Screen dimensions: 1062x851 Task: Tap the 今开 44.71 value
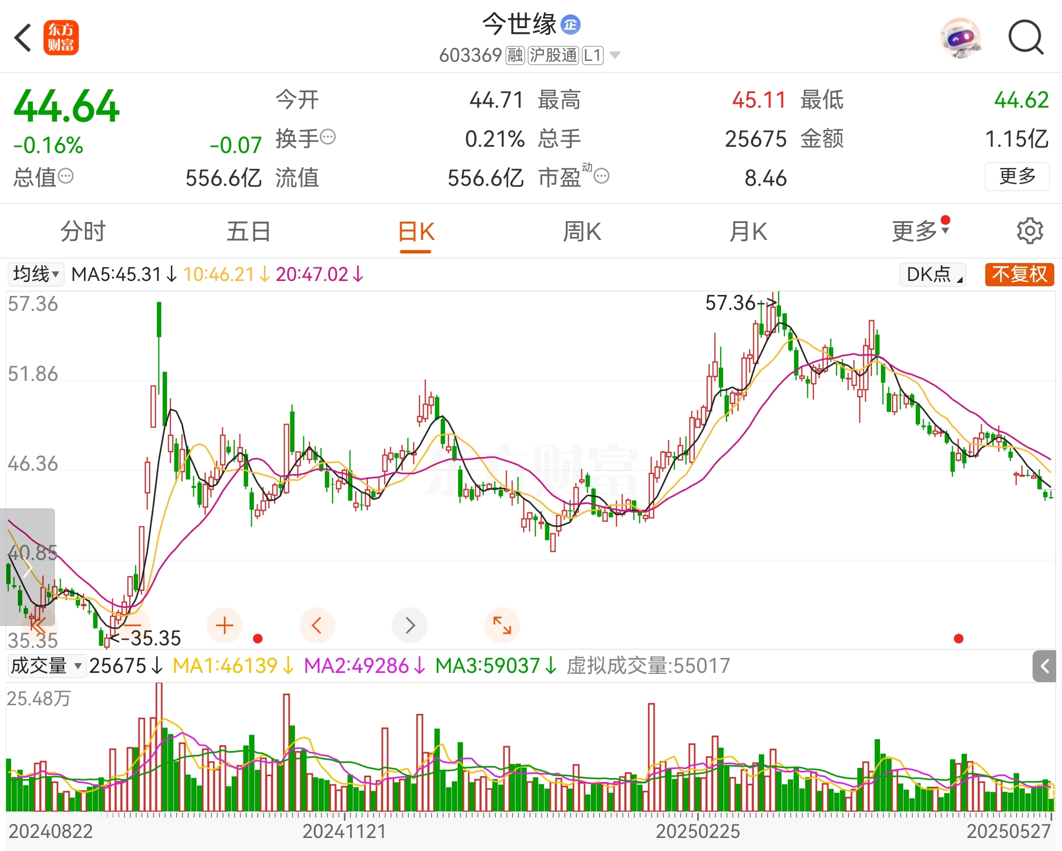click(496, 100)
